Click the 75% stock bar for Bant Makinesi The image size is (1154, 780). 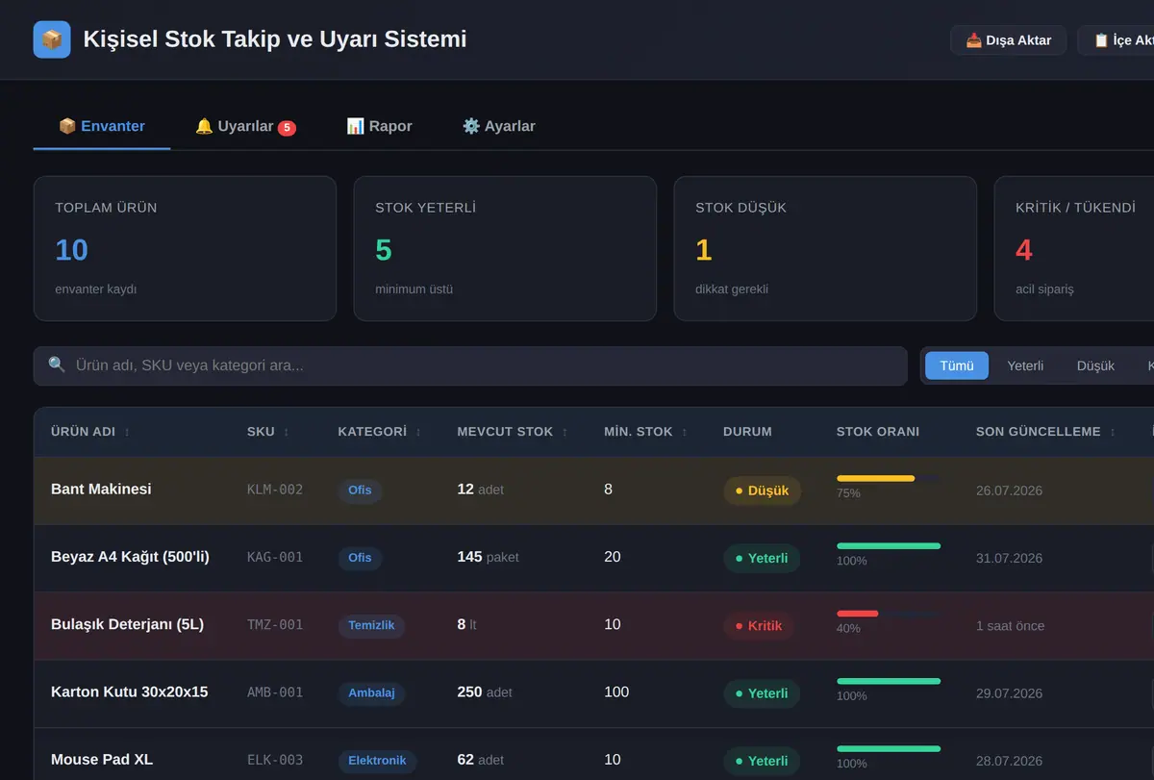(x=889, y=478)
